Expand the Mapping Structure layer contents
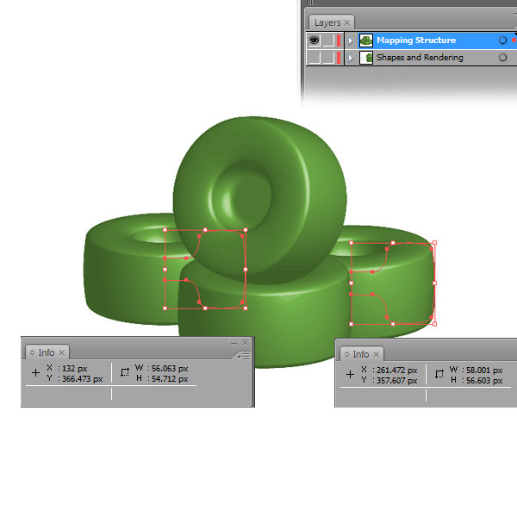This screenshot has height=517, width=517. click(351, 40)
